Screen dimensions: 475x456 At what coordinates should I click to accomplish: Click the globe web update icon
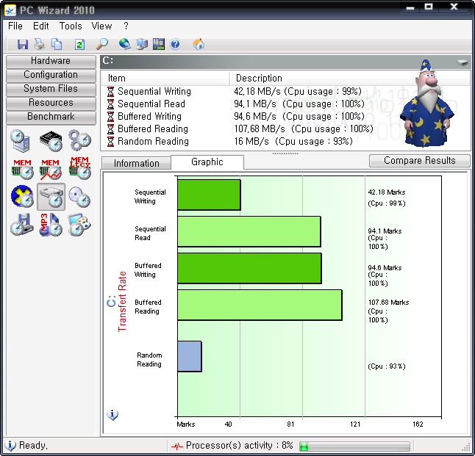[x=124, y=44]
